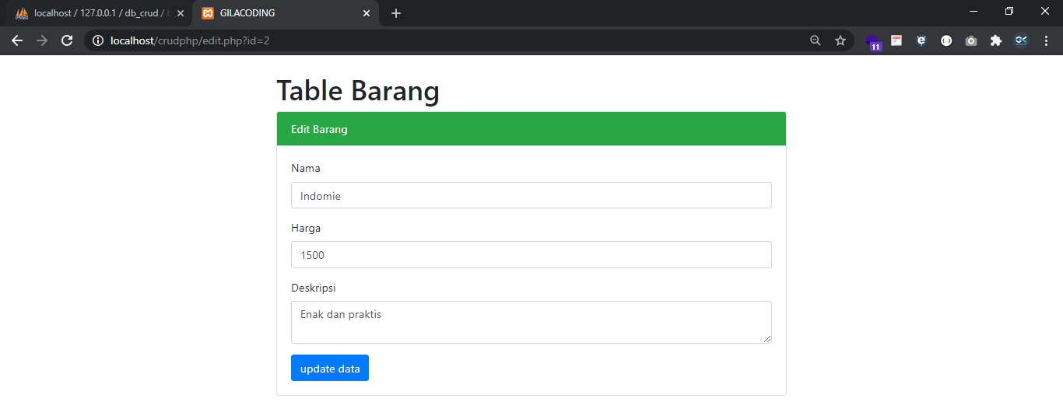The height and width of the screenshot is (402, 1063).
Task: Reload the current page
Action: [67, 40]
